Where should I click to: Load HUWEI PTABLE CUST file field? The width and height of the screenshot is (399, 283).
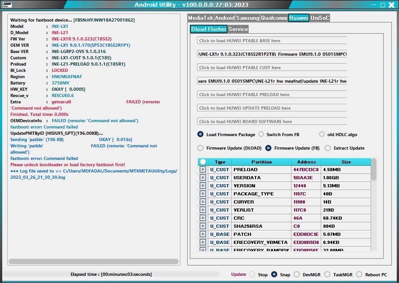point(272,67)
